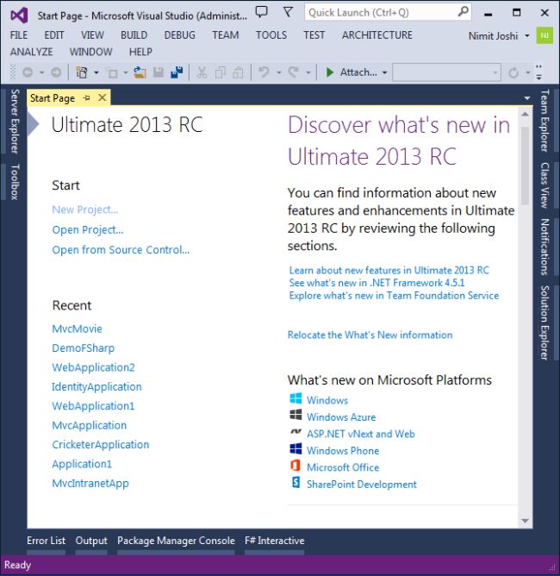Click the Windows Phone logo icon
This screenshot has height=576, width=560.
tap(296, 448)
